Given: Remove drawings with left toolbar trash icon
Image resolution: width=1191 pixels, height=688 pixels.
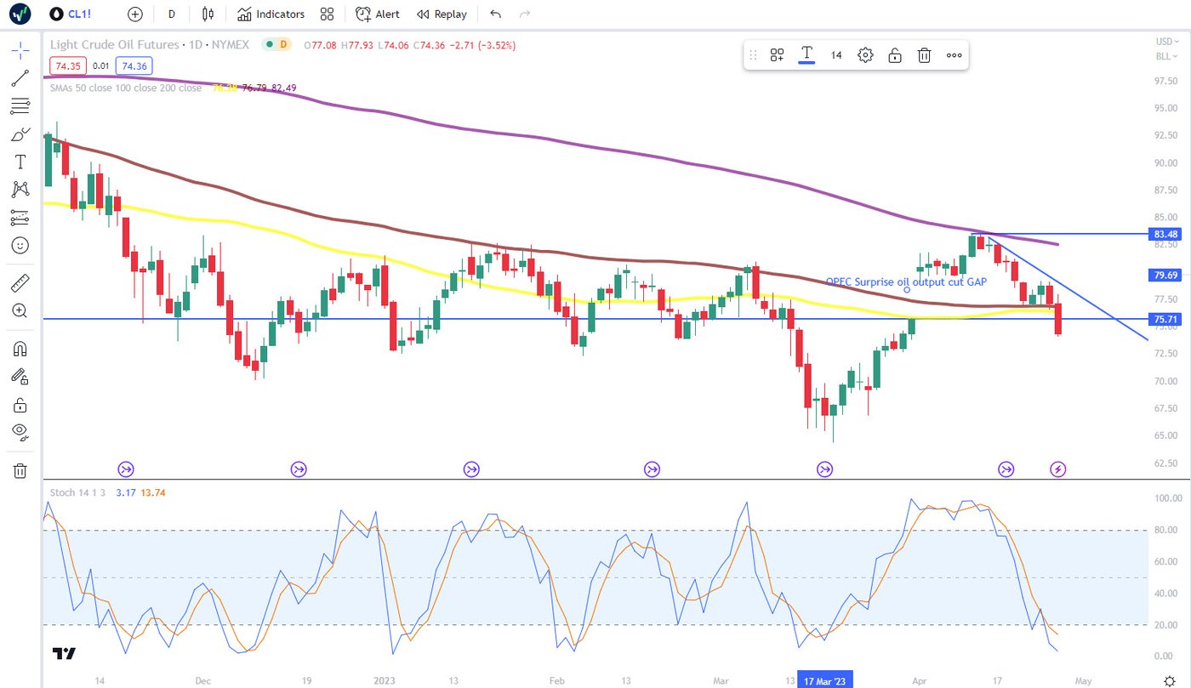Looking at the screenshot, I should 20,470.
